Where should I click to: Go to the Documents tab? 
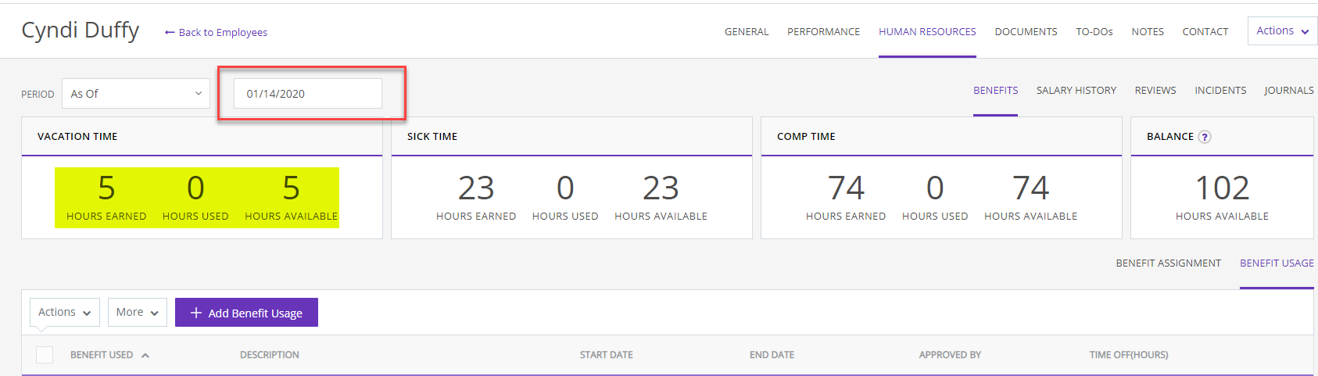pos(1026,32)
